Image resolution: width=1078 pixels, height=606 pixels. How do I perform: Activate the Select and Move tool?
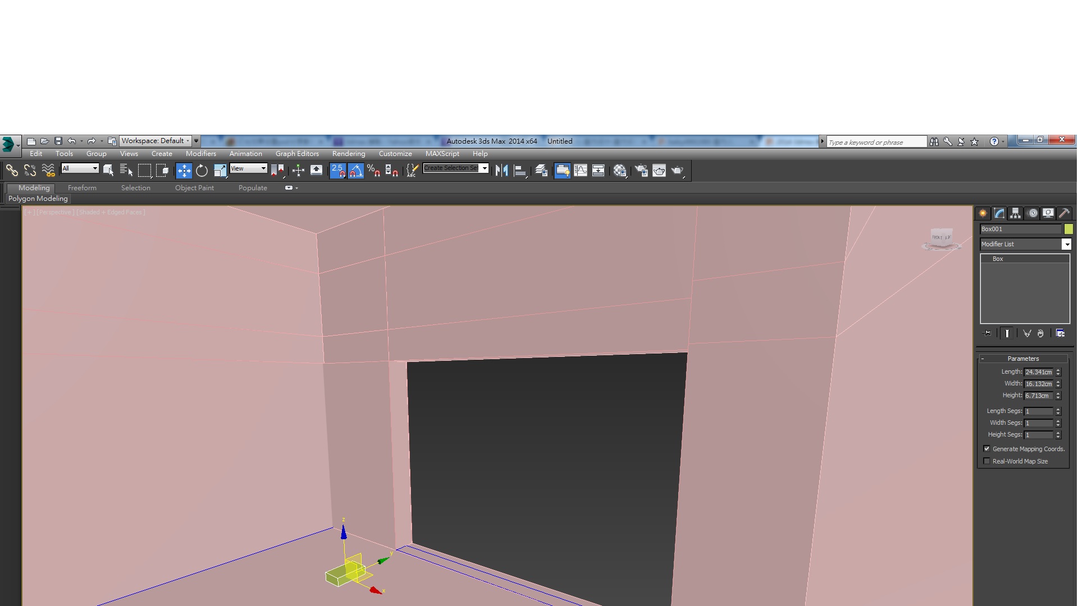pyautogui.click(x=184, y=171)
